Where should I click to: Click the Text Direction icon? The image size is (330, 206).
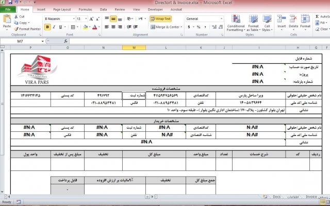click(x=140, y=19)
